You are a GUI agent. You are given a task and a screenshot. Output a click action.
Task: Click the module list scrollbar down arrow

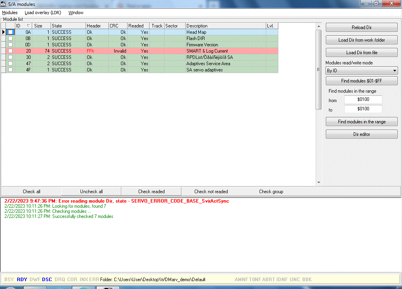point(319,182)
